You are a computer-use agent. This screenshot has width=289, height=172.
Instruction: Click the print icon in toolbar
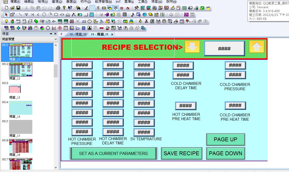click(x=58, y=8)
